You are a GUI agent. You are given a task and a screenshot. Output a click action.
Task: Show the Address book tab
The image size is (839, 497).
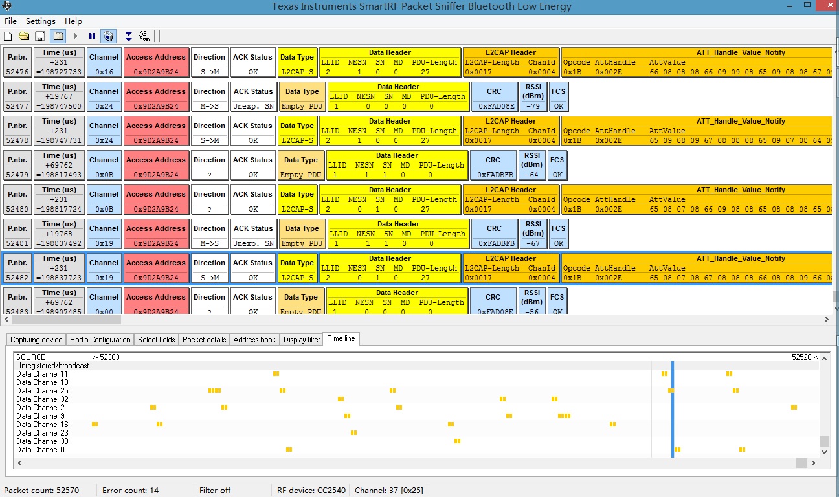(254, 340)
